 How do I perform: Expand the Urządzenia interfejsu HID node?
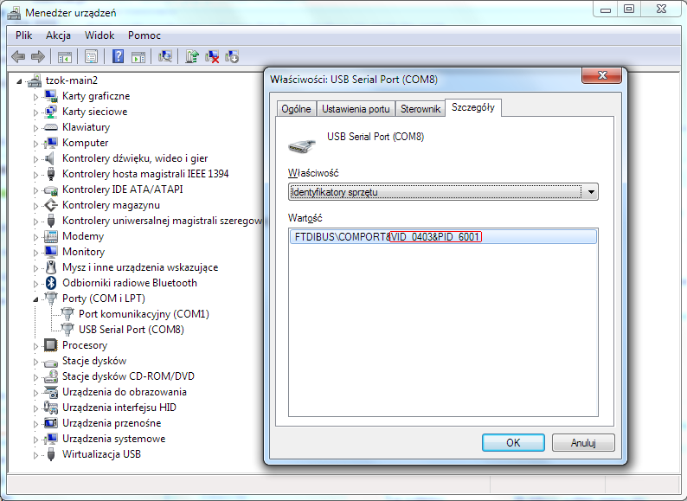coord(36,408)
